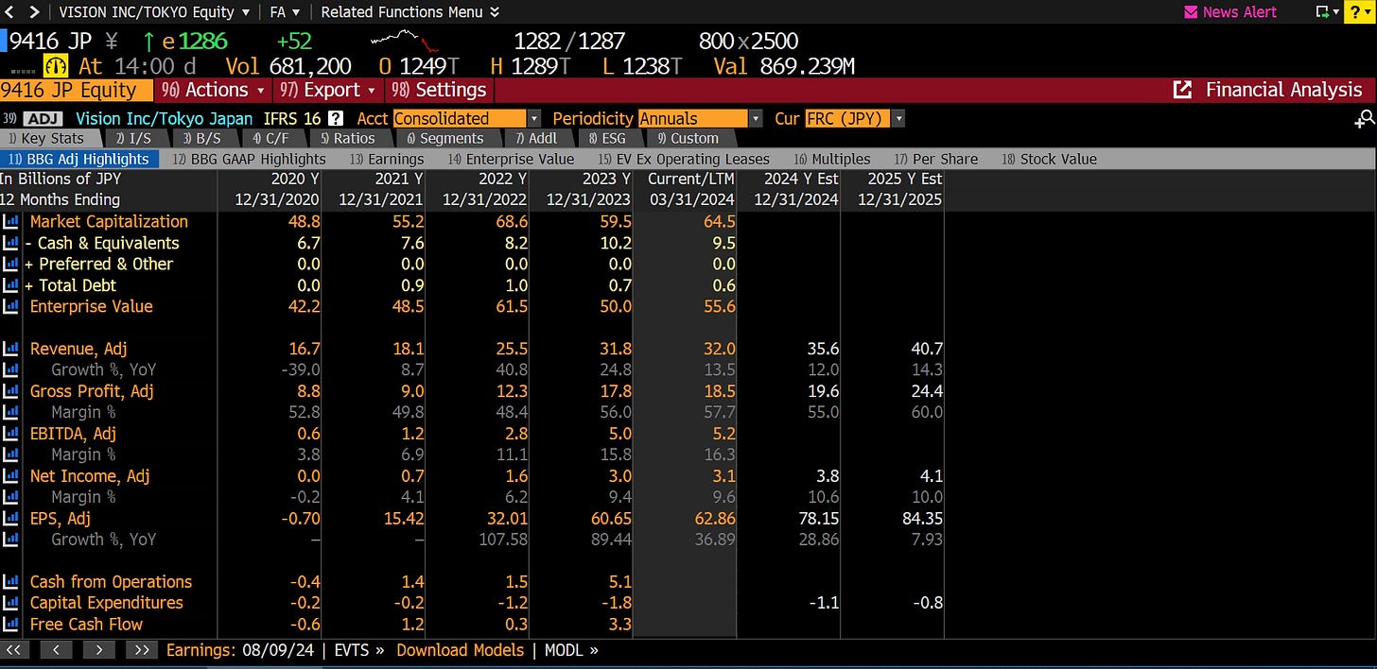Select the Earnings sub-tab

click(x=386, y=159)
